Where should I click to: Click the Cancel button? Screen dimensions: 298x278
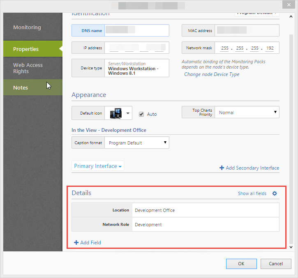(276, 264)
